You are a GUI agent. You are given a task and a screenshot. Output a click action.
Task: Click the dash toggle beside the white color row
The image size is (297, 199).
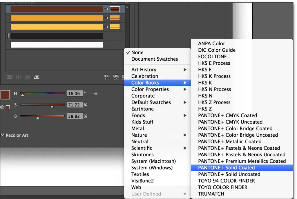(106, 45)
